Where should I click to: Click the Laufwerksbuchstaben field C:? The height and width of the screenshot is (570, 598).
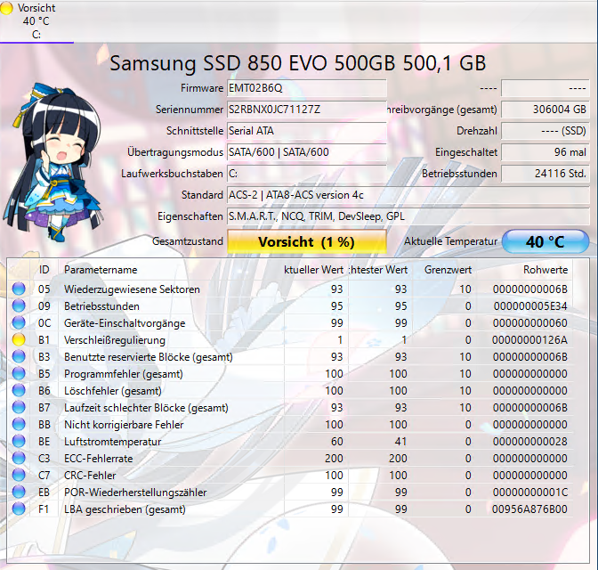(x=307, y=174)
